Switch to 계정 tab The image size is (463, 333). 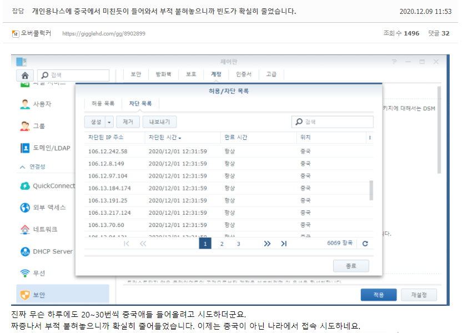[216, 74]
